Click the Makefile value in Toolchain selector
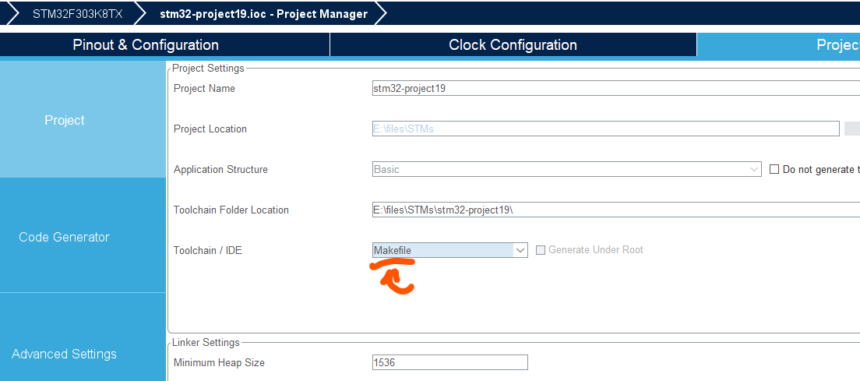The image size is (860, 381). coord(442,250)
